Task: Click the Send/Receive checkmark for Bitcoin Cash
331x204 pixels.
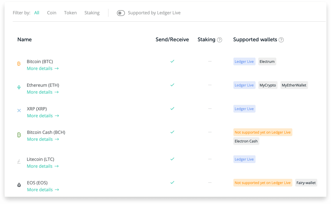Action: tap(172, 132)
